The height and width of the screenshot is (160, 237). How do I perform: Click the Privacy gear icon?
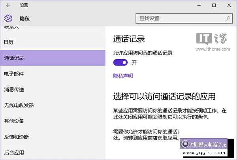pos(8,18)
